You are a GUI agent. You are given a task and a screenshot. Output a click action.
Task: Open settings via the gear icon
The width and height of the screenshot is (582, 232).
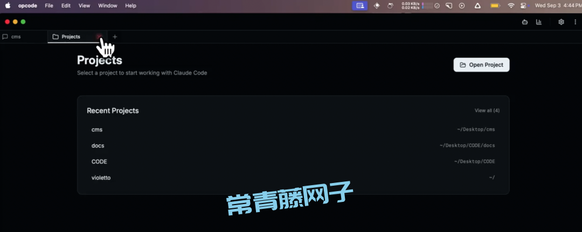tap(561, 22)
